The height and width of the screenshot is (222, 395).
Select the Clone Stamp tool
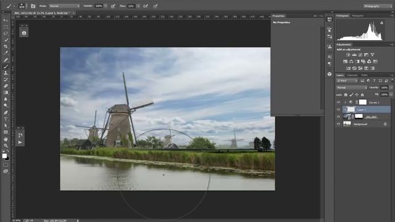coord(6,73)
